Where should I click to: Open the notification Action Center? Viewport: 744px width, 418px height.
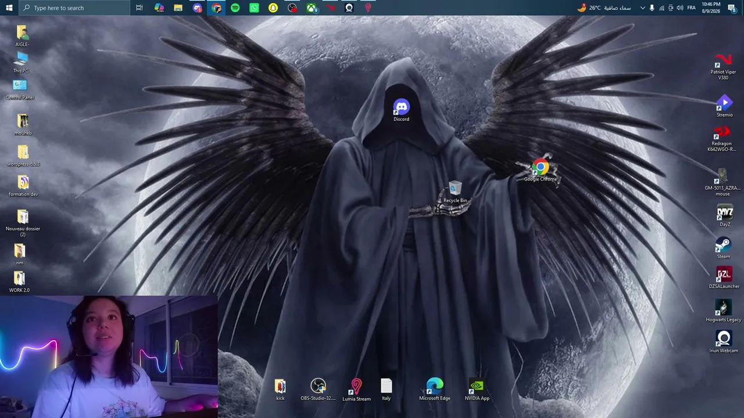tap(732, 8)
